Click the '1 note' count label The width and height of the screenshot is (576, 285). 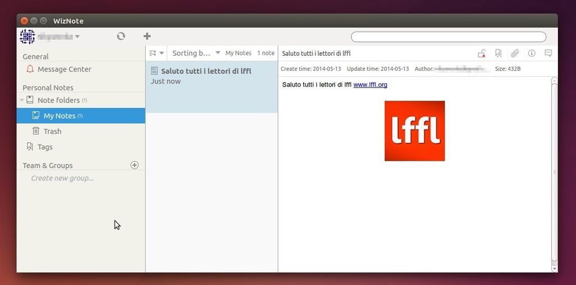pyautogui.click(x=265, y=53)
